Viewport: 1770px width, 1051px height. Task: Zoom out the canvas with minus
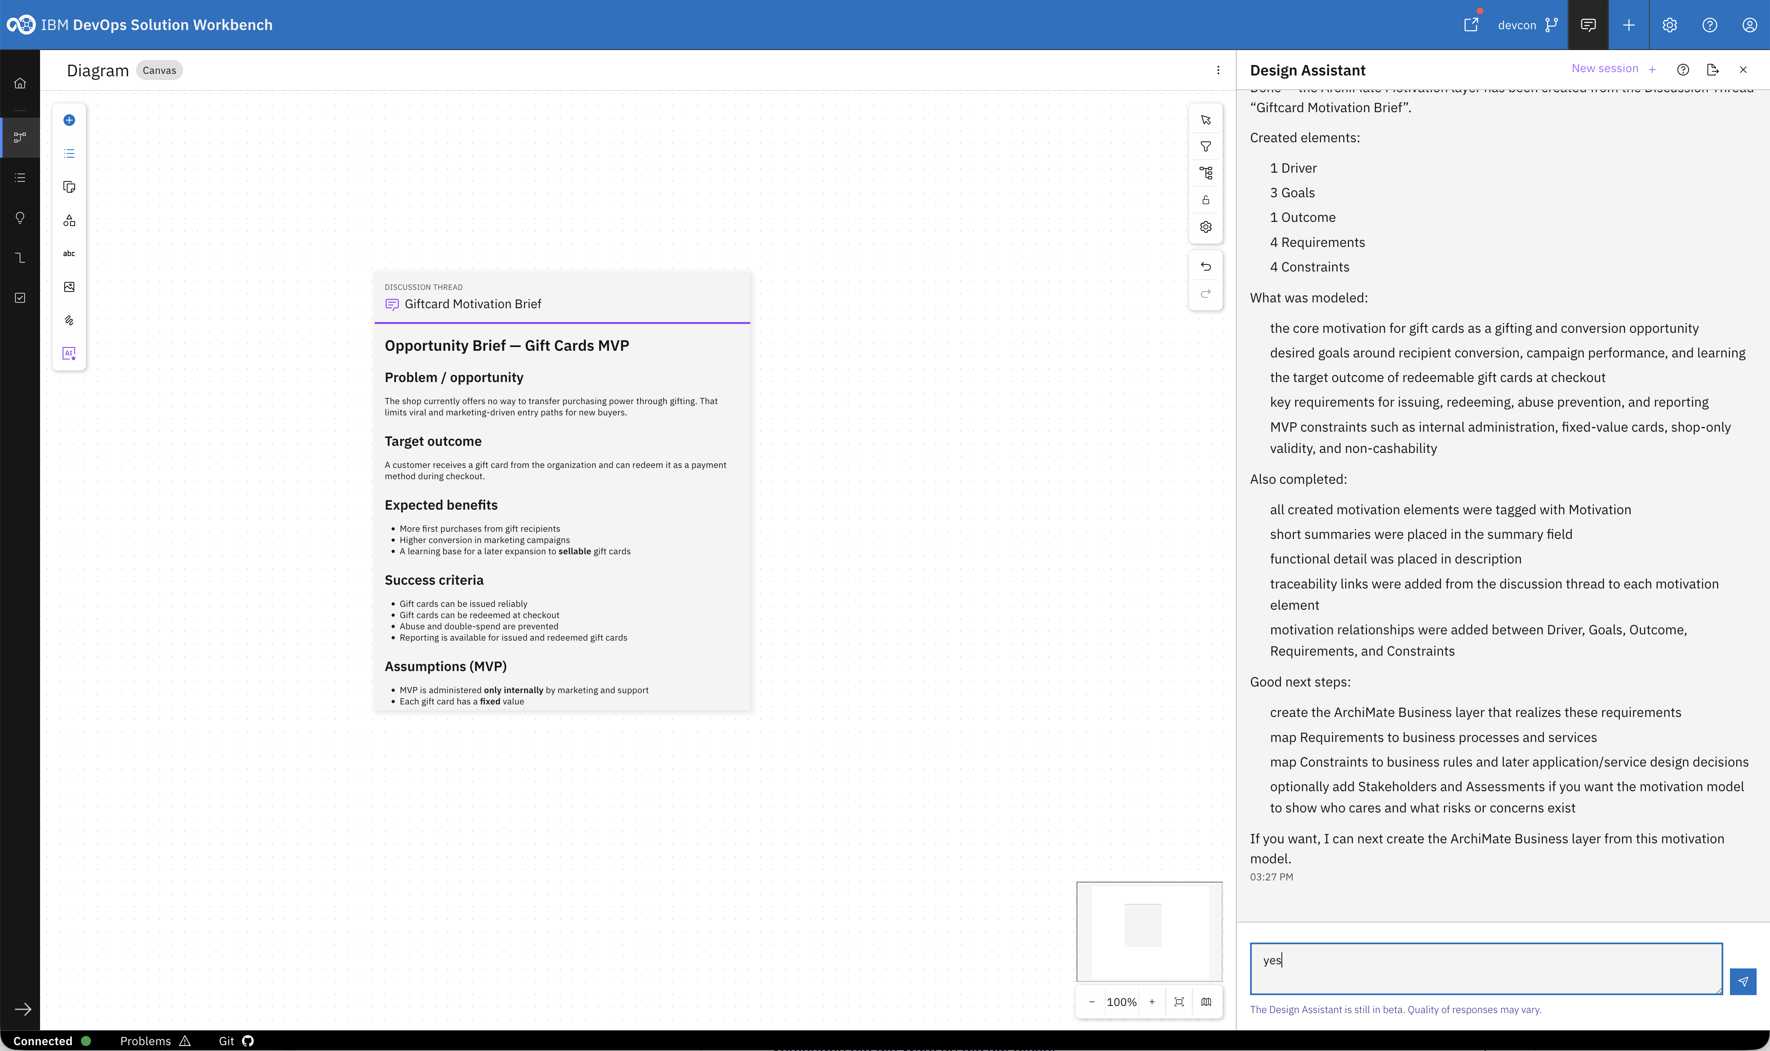1091,1002
